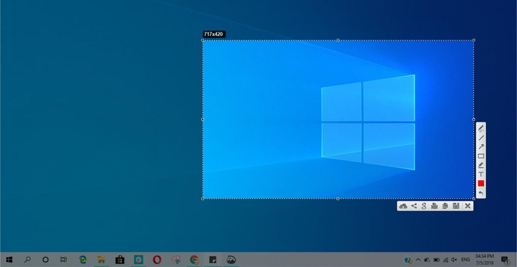This screenshot has width=517, height=267.
Task: Close the Lightshot capture toolbar
Action: coord(468,206)
